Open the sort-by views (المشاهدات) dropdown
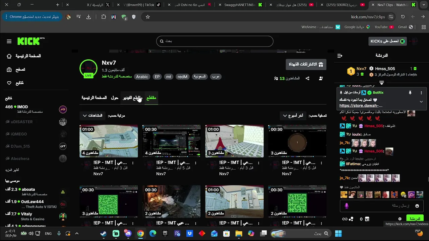Image resolution: width=429 pixels, height=241 pixels. [x=92, y=115]
